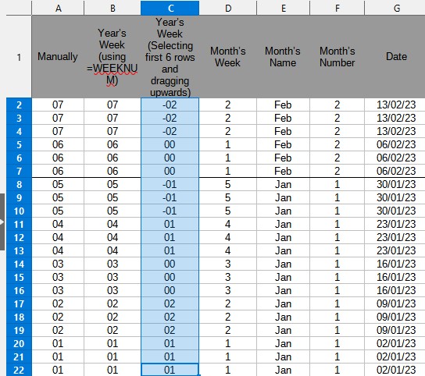
Task: Click cell D11 showing 4
Action: pos(227,224)
